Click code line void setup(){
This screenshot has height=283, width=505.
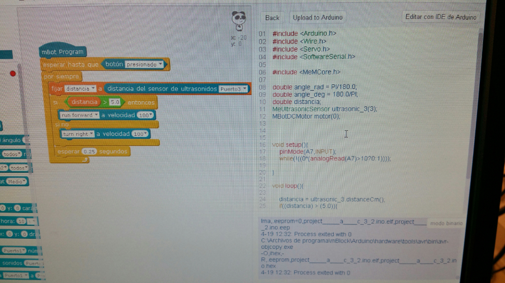290,144
